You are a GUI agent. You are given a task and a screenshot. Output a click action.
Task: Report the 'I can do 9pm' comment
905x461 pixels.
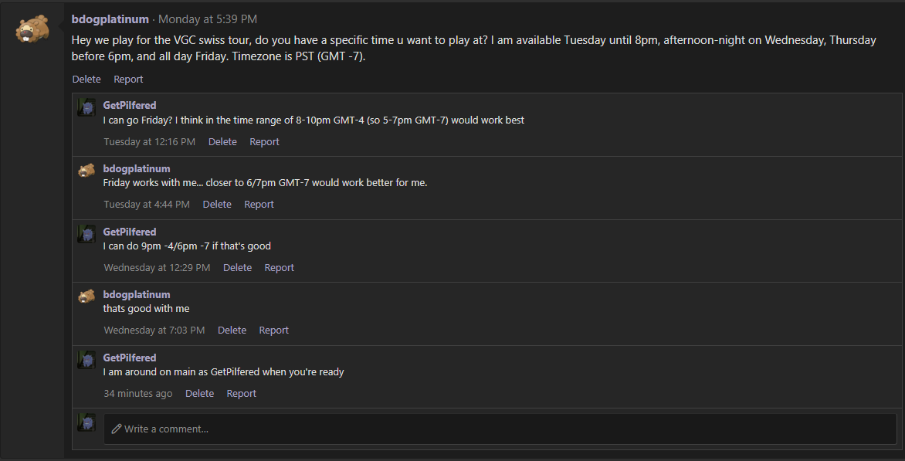coord(279,267)
